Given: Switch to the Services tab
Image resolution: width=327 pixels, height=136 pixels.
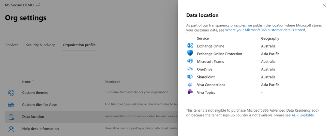Looking at the screenshot, I should coord(12,45).
